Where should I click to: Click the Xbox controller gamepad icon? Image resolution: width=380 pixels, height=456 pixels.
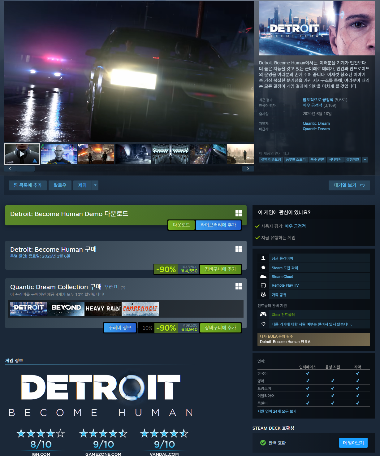(x=263, y=314)
